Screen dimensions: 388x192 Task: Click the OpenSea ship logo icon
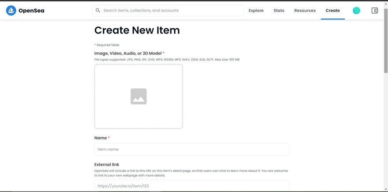[11, 11]
